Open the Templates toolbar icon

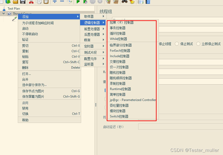point(8,1)
